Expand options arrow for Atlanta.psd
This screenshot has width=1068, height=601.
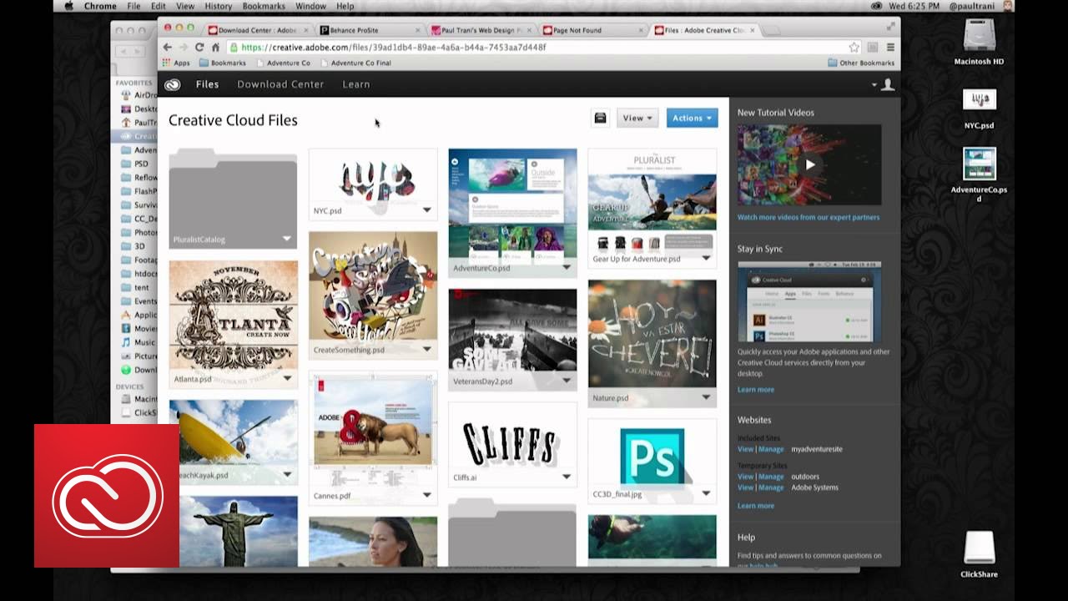286,378
